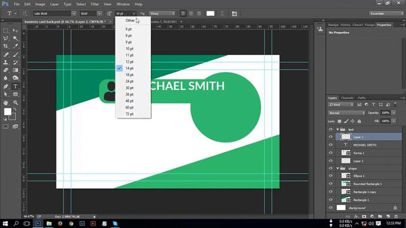Viewport: 406px width, 228px height.
Task: Click right align text icon
Action: click(199, 13)
